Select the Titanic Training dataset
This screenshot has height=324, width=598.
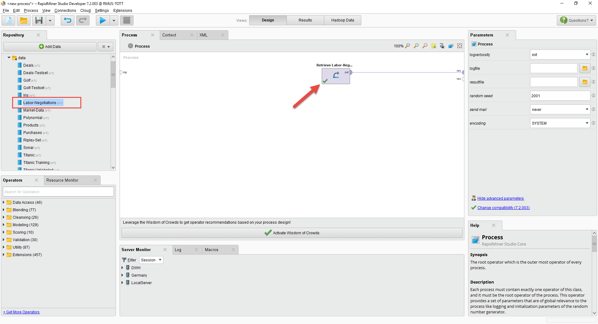36,163
